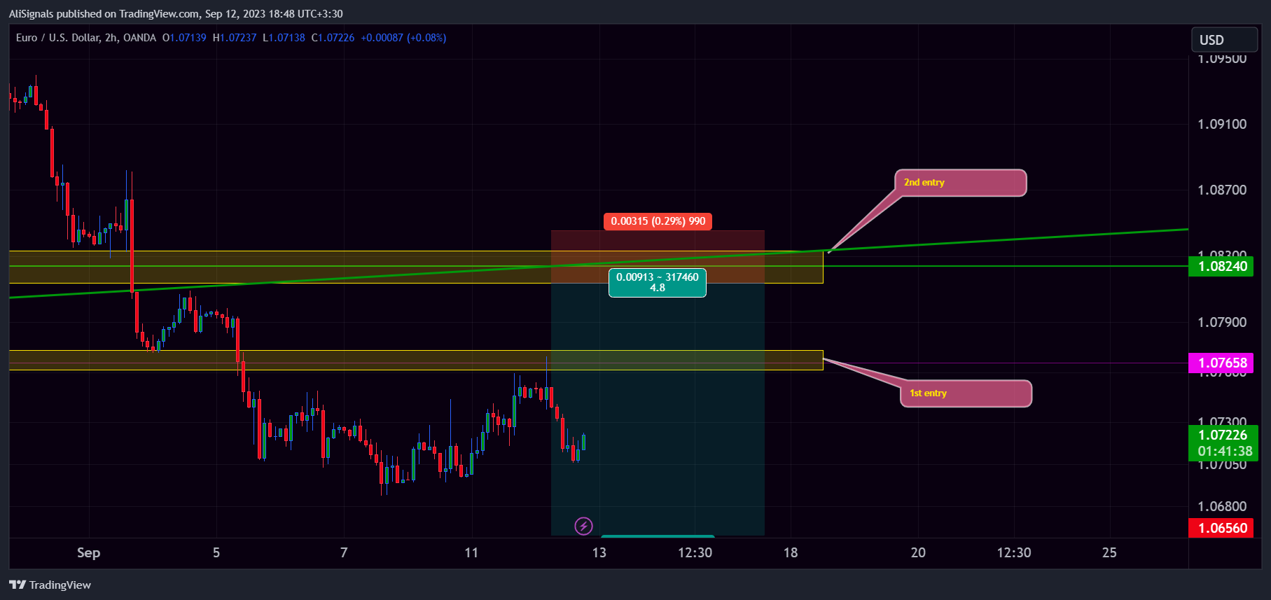
Task: Select the teal target label 0.00913 ~ 317460
Action: [658, 283]
